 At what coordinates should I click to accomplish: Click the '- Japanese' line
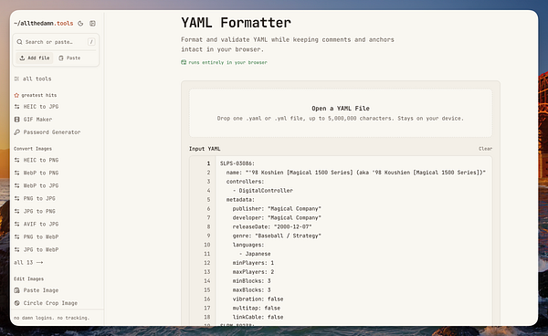click(x=255, y=254)
